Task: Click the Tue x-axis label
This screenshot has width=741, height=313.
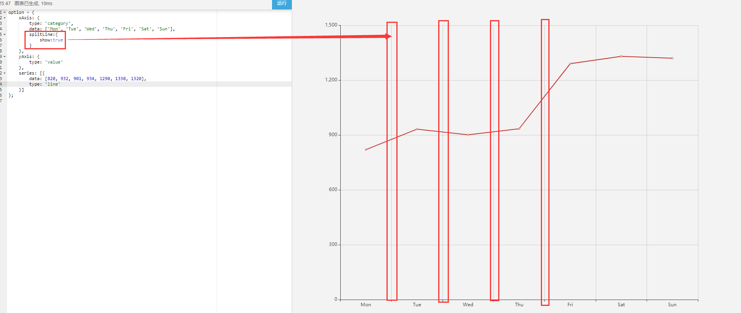Action: click(417, 305)
